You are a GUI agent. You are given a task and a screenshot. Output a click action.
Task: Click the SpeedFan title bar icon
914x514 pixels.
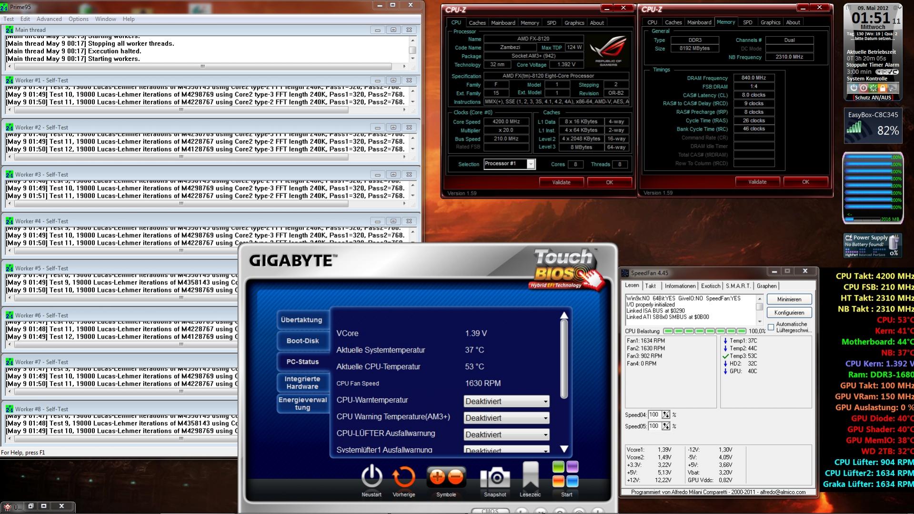(x=625, y=273)
